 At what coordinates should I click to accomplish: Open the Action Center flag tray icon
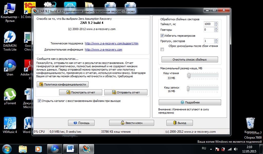217,149
